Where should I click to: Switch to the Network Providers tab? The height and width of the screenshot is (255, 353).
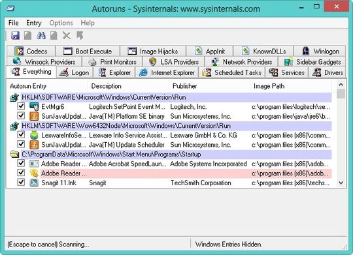pos(241,61)
